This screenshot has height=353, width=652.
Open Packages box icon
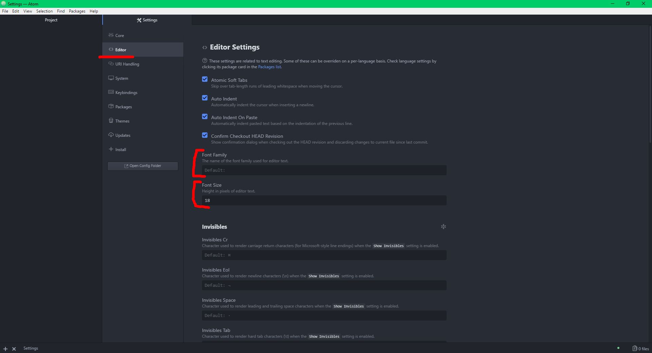point(111,107)
